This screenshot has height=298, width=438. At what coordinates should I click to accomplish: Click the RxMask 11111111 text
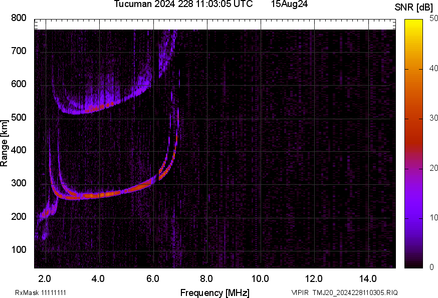(41, 292)
